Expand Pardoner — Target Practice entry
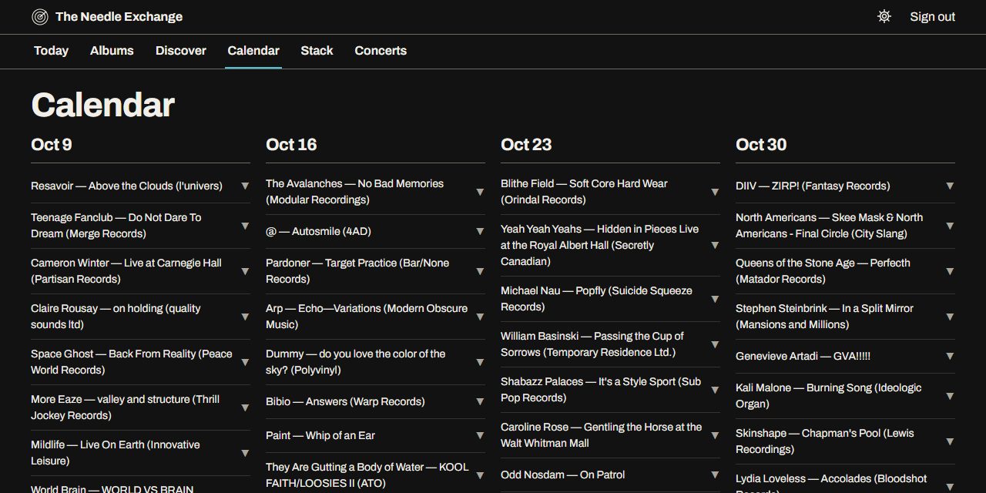The image size is (986, 493). coord(375,271)
